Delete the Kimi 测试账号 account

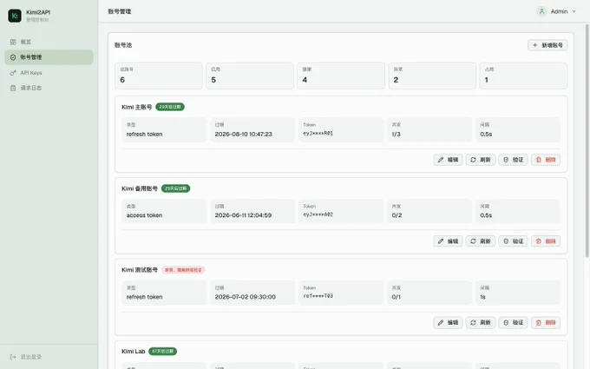click(546, 322)
